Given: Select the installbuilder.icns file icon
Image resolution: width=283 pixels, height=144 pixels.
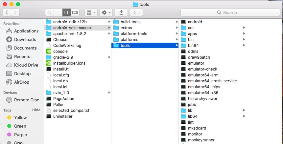Looking at the screenshot, I should point(49,63).
